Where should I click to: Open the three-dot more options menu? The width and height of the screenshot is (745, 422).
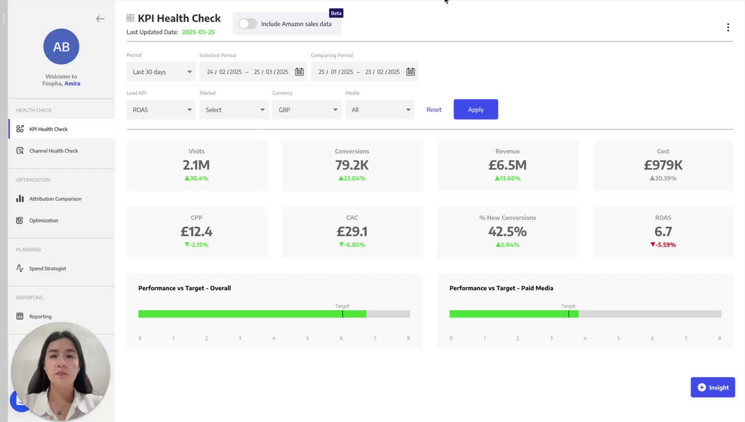728,27
